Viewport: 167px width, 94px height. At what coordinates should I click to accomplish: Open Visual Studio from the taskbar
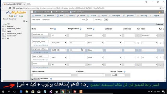51,92
